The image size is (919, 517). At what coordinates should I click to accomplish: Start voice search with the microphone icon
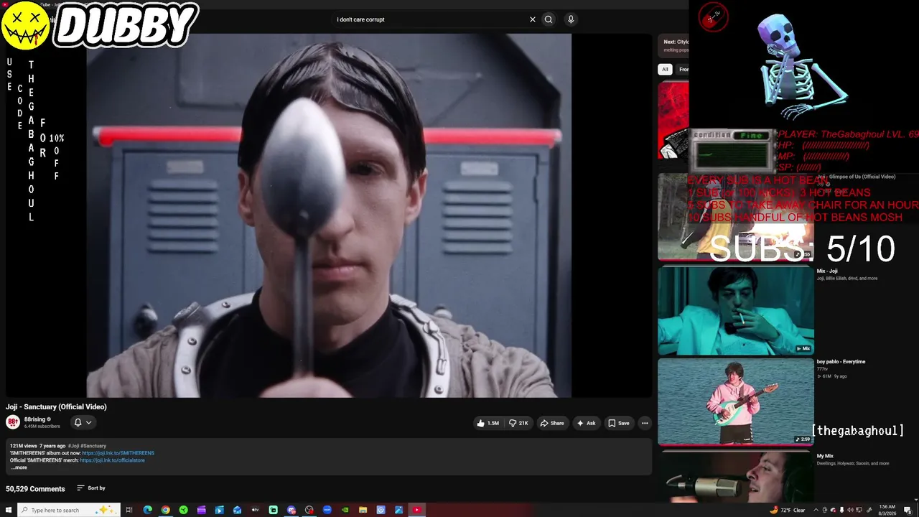571,19
